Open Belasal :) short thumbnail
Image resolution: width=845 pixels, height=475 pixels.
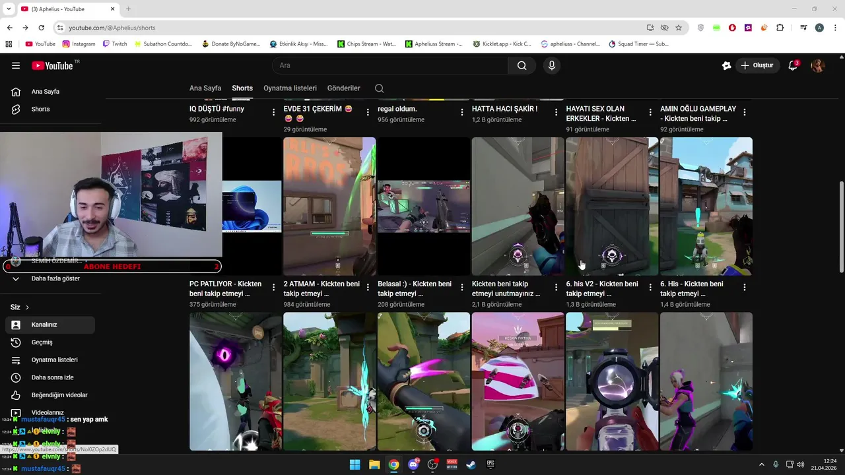point(424,206)
